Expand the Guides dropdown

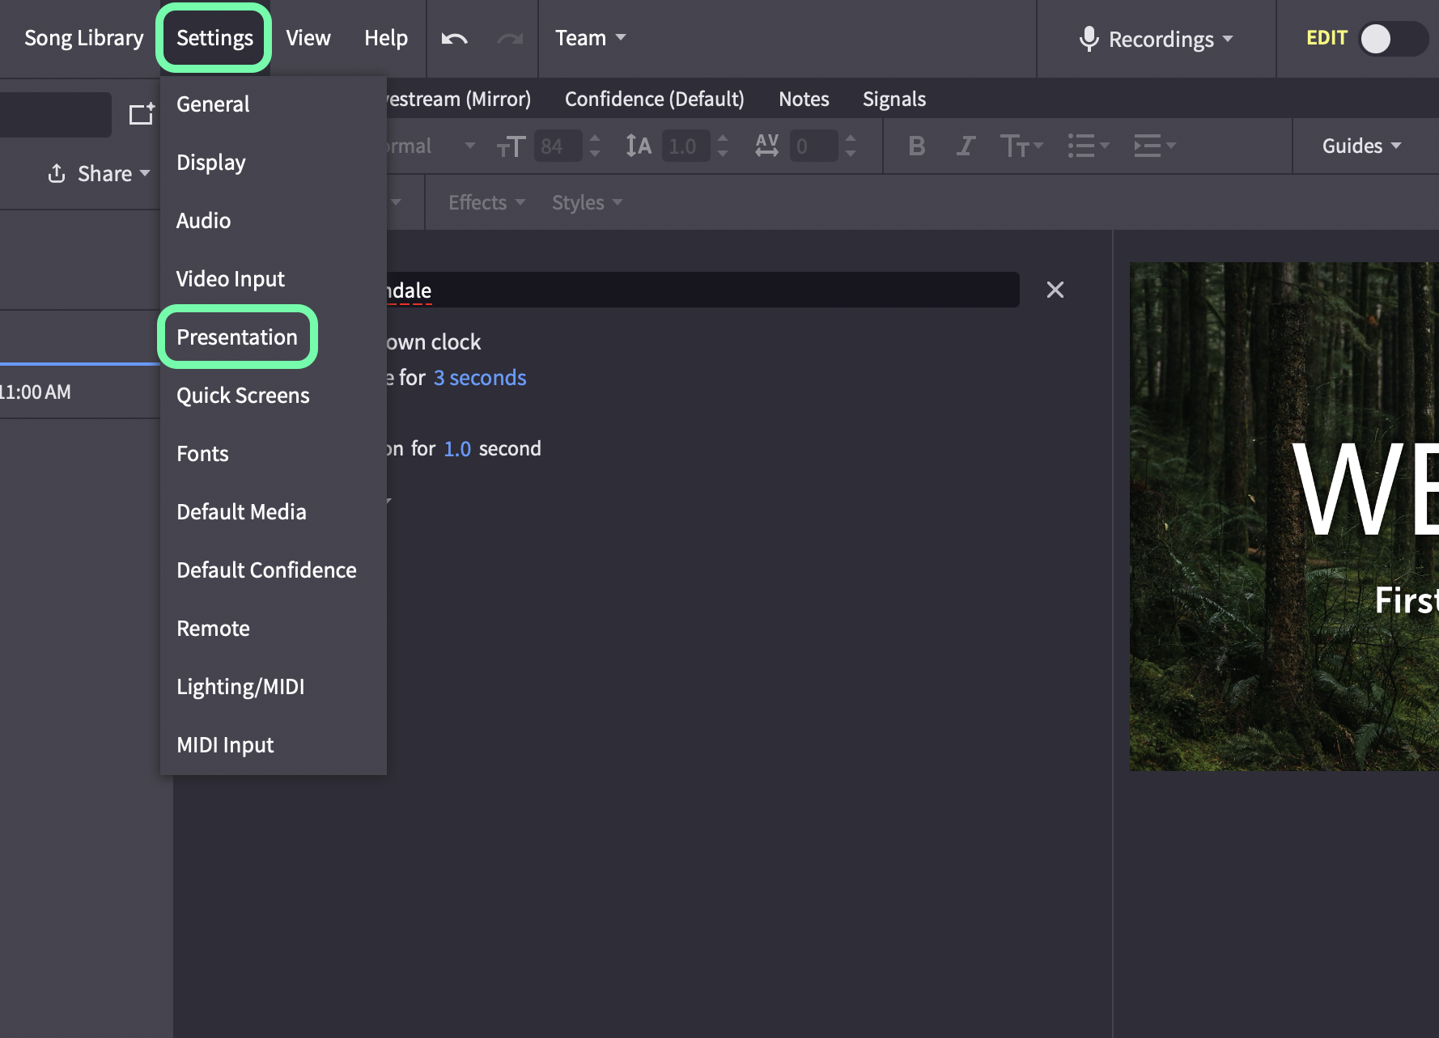1361,146
